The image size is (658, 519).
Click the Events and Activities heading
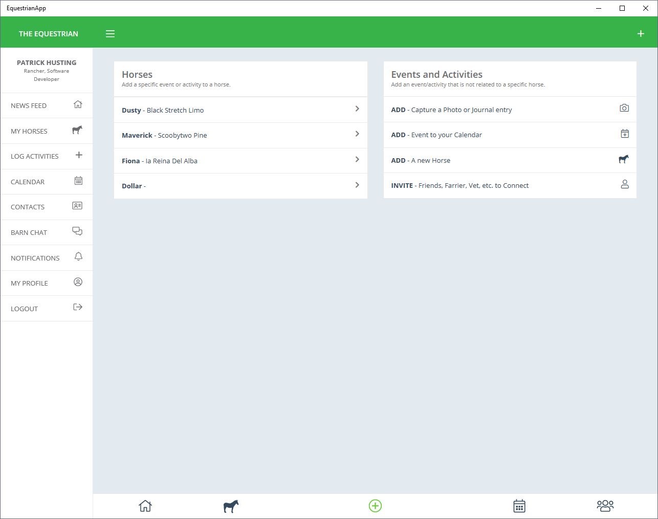pyautogui.click(x=437, y=74)
